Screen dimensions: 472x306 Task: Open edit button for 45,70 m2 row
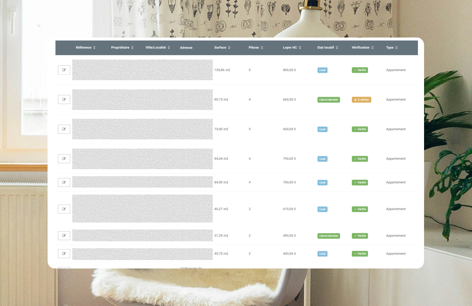tap(64, 253)
